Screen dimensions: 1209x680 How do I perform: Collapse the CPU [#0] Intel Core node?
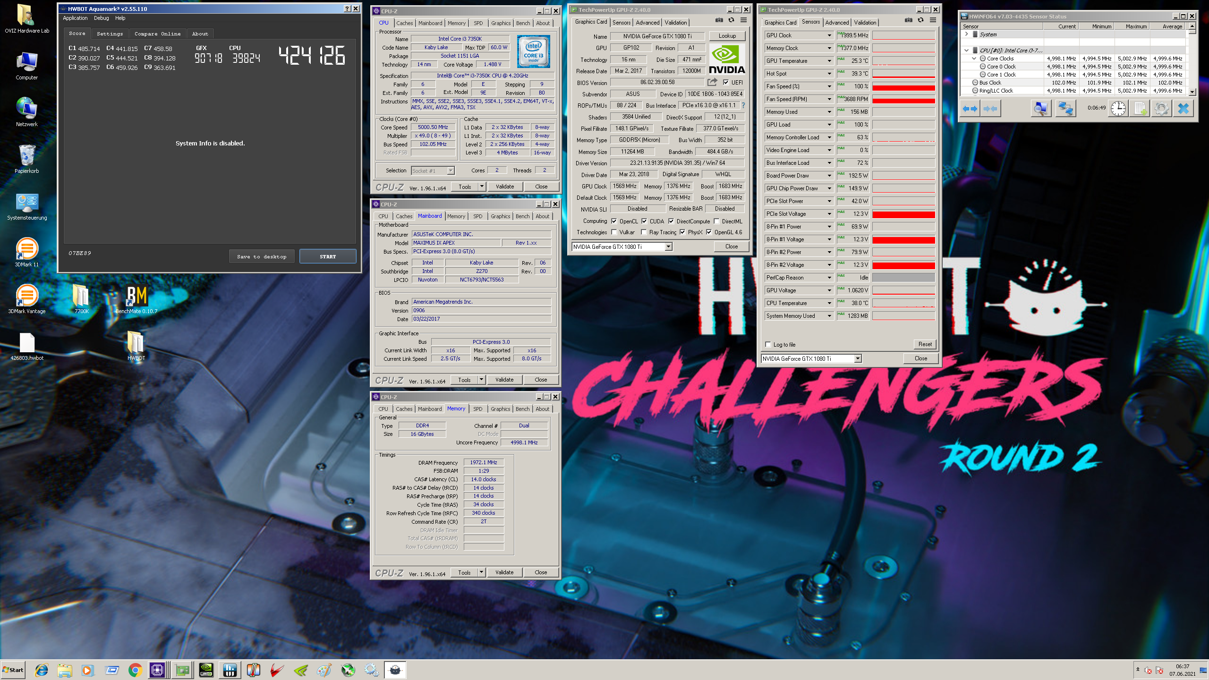(x=967, y=50)
